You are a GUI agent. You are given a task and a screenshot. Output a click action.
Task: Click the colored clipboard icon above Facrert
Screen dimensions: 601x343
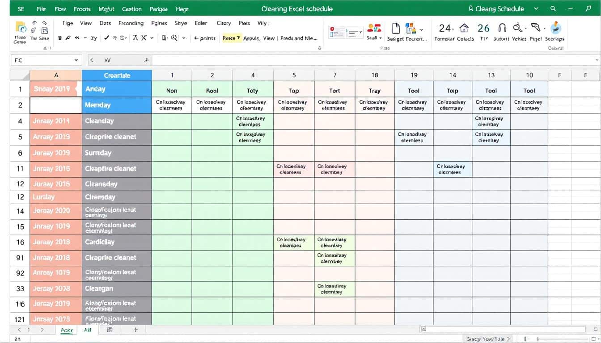(411, 29)
